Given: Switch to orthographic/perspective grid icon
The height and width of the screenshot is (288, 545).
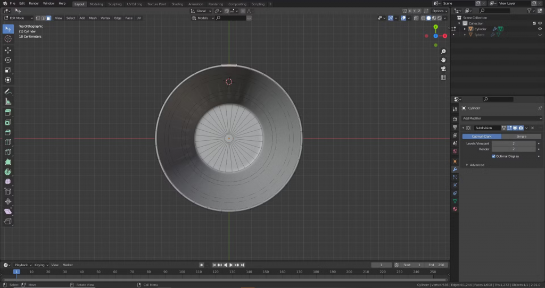Looking at the screenshot, I should click(443, 77).
